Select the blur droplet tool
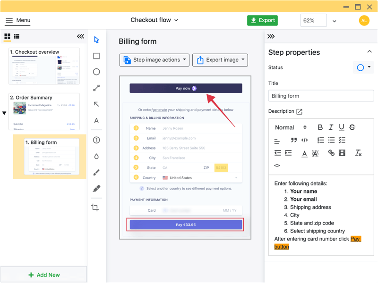Screen dimensions: 378x283 (96, 157)
